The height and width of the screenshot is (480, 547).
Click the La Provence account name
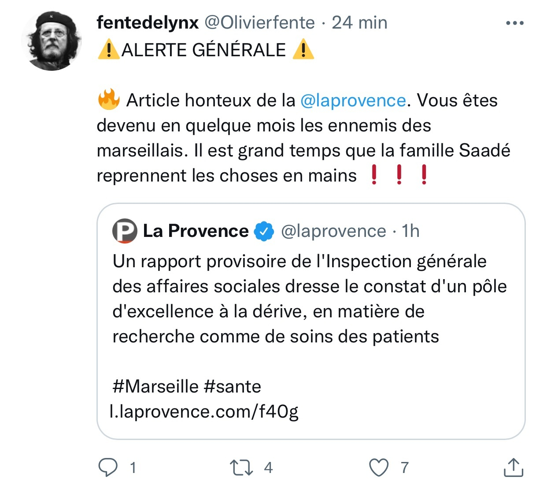click(196, 231)
